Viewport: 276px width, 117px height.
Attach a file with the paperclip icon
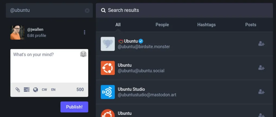click(18, 90)
